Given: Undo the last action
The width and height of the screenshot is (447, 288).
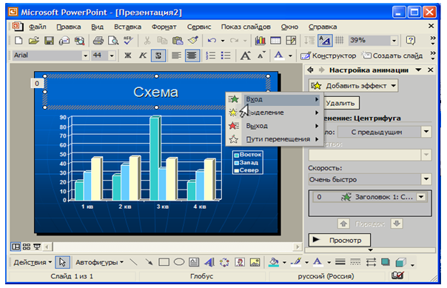Looking at the screenshot, I should pyautogui.click(x=212, y=41).
